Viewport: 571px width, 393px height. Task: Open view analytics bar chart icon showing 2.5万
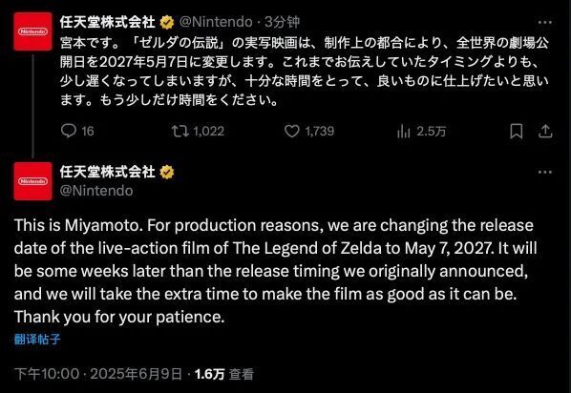[x=404, y=131]
